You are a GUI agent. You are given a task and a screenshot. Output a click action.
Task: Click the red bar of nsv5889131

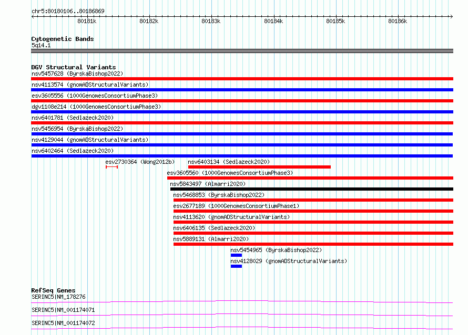(x=313, y=244)
